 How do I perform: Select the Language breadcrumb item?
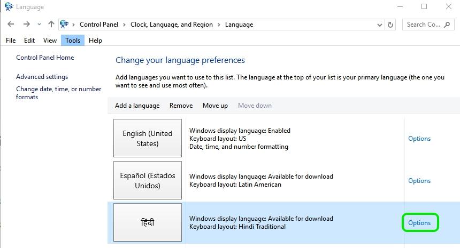(239, 25)
